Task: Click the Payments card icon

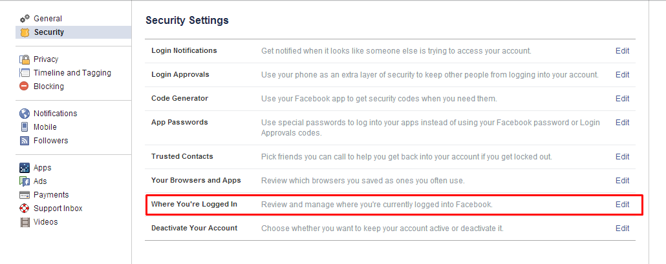Action: tap(25, 195)
